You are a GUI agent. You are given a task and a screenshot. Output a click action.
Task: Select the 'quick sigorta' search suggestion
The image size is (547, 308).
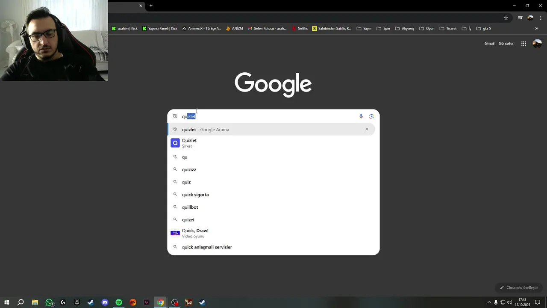coord(273,195)
